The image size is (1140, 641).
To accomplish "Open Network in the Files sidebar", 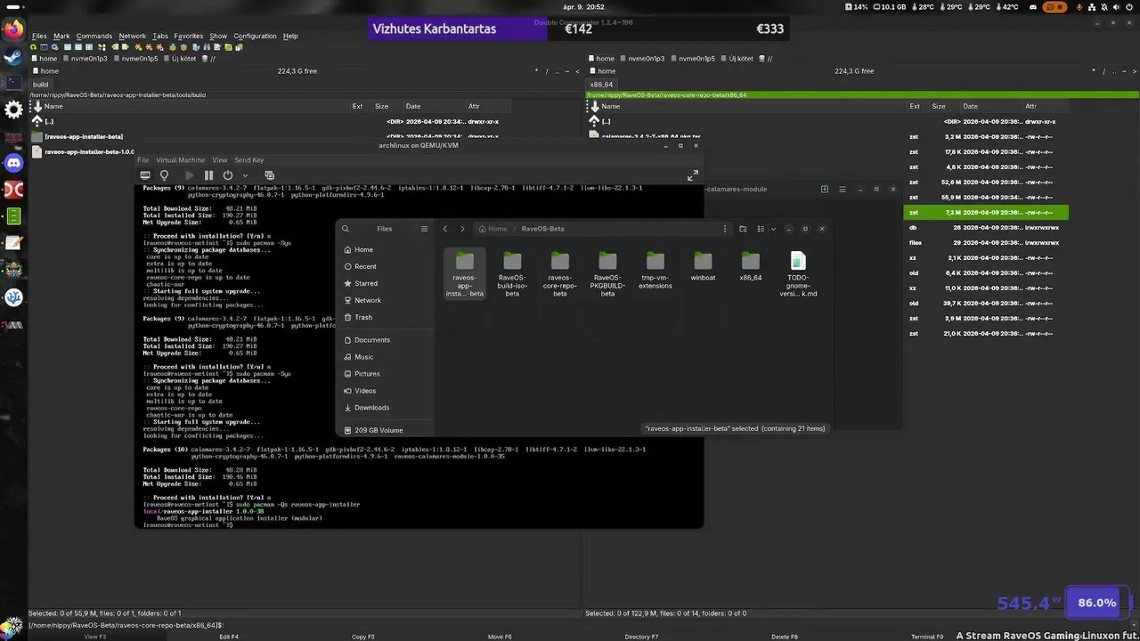I will tap(384, 300).
